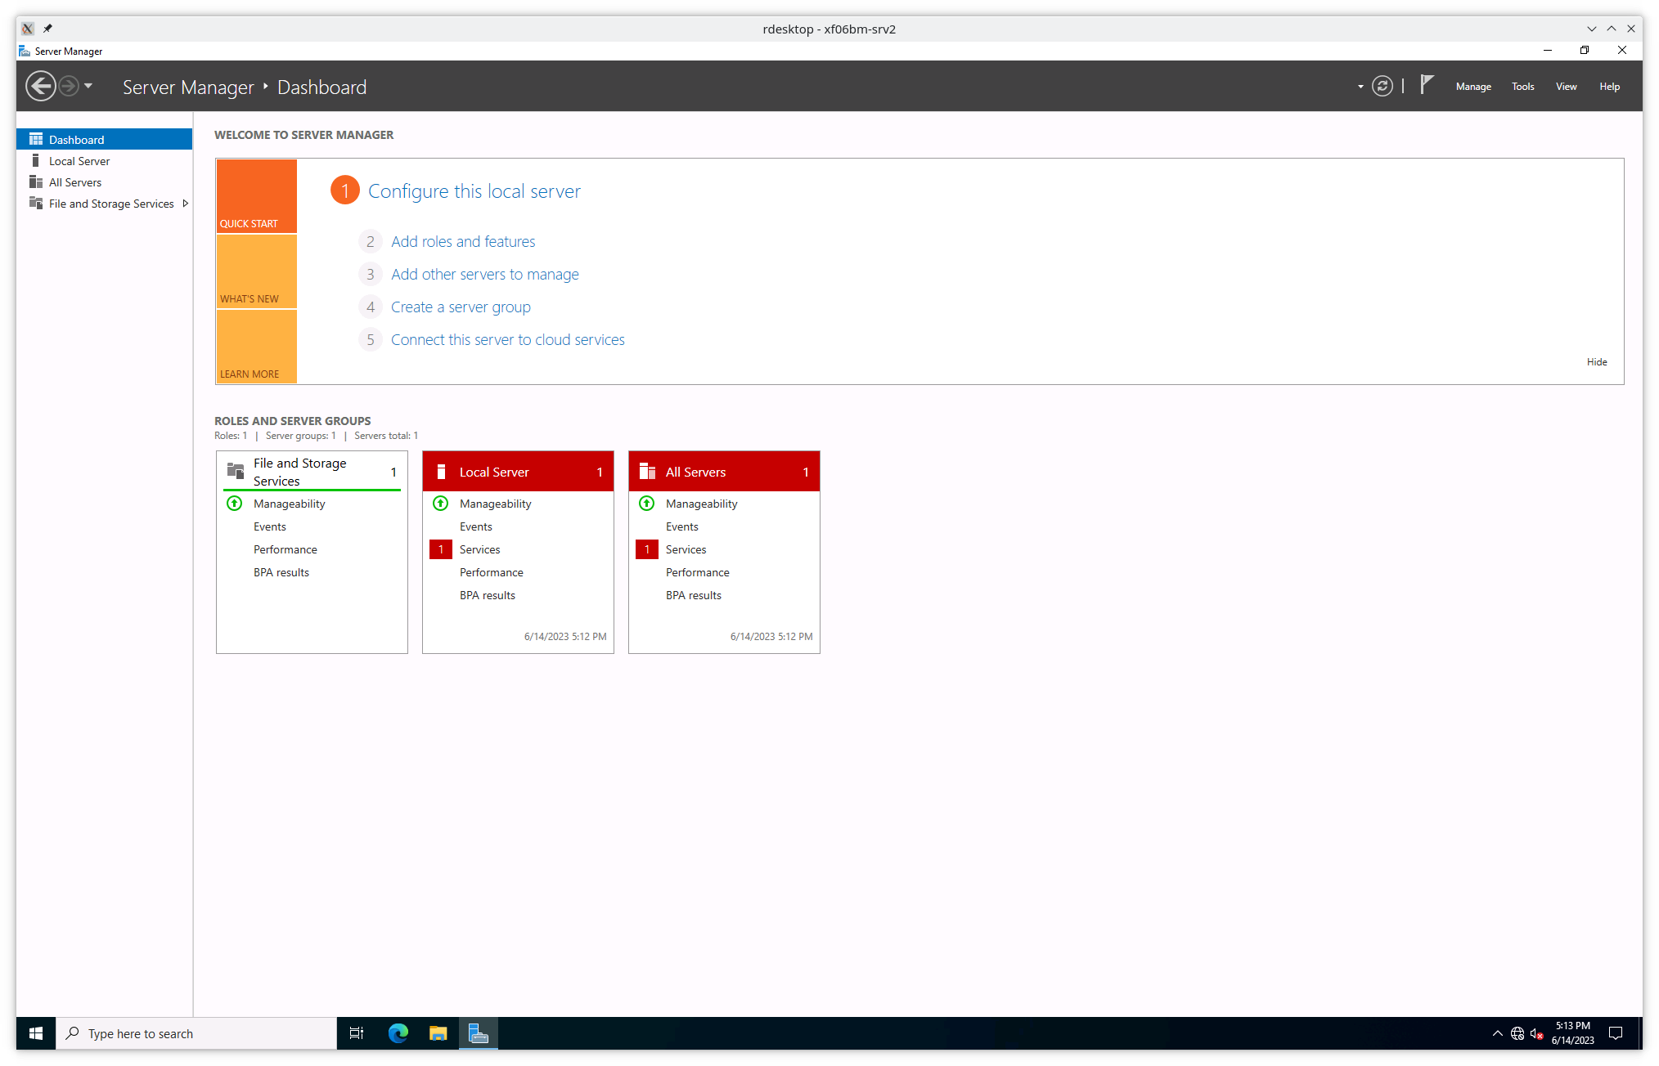
Task: Open Local Server tile header
Action: [518, 472]
